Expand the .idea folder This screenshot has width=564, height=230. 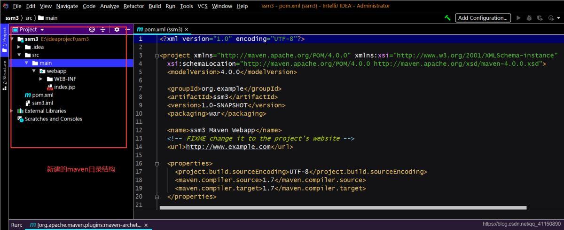[x=19, y=47]
